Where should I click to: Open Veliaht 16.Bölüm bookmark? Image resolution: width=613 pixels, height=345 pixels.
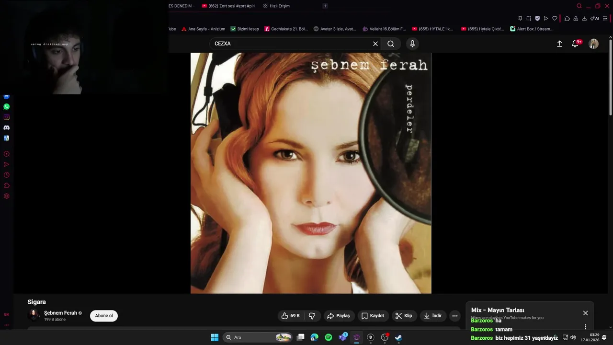coord(384,29)
